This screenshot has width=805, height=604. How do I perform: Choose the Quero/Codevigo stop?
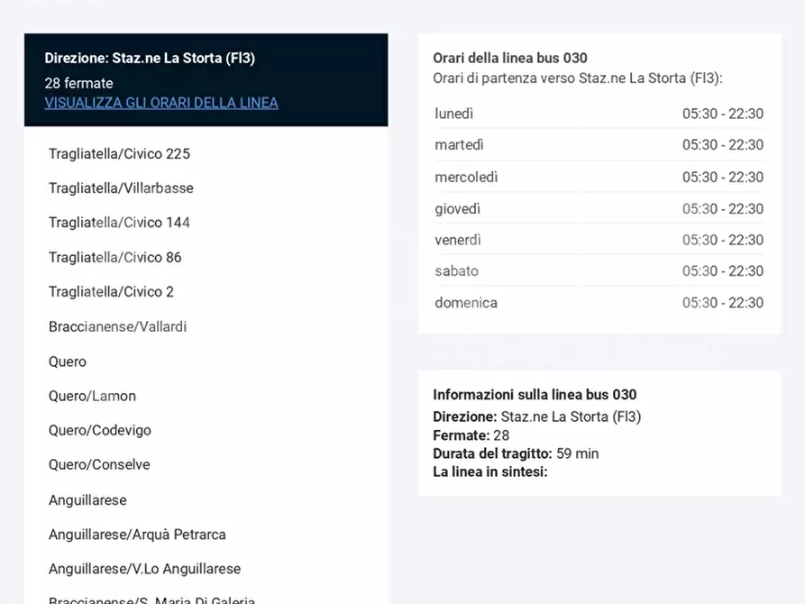[99, 430]
